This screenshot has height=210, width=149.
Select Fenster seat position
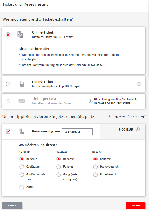(x=59, y=167)
